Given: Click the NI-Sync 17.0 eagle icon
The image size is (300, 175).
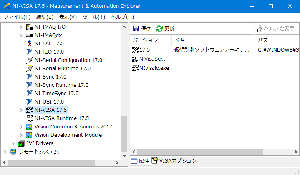Looking at the screenshot, I should click(x=29, y=76).
